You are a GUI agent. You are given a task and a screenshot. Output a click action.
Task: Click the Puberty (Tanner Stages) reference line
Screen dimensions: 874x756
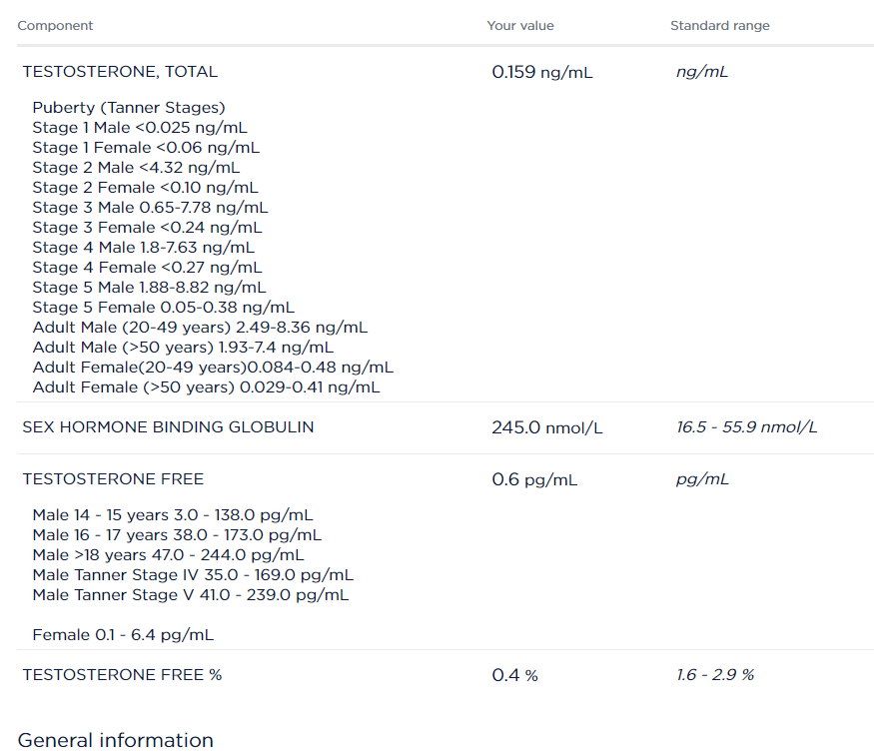click(129, 108)
